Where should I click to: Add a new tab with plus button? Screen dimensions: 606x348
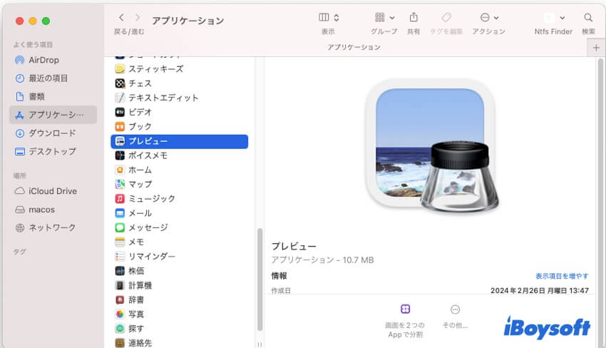(596, 48)
